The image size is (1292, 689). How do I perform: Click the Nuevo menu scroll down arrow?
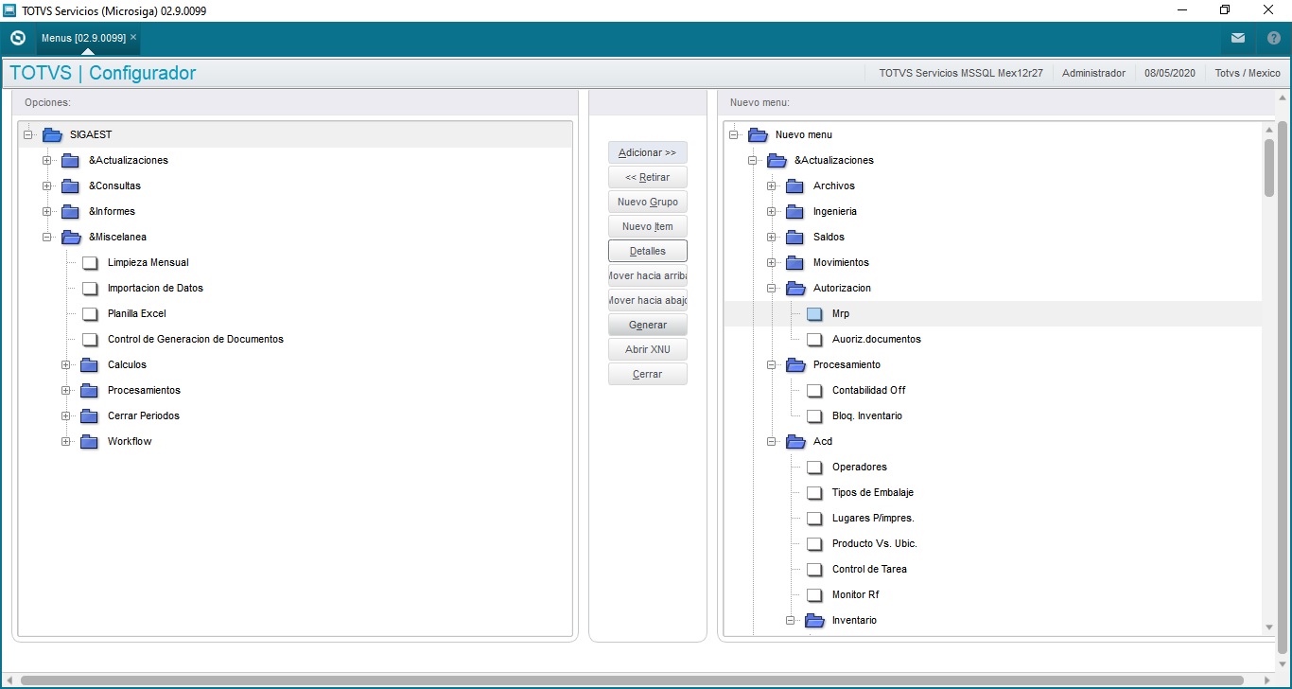pyautogui.click(x=1269, y=627)
